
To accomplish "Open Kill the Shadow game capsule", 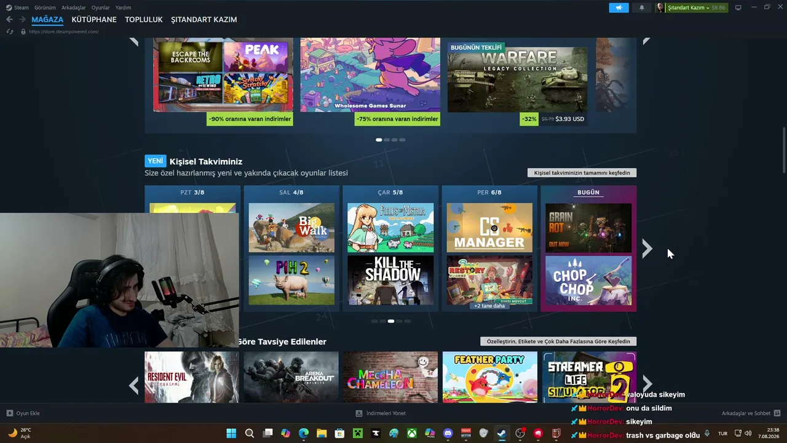I will coord(390,281).
